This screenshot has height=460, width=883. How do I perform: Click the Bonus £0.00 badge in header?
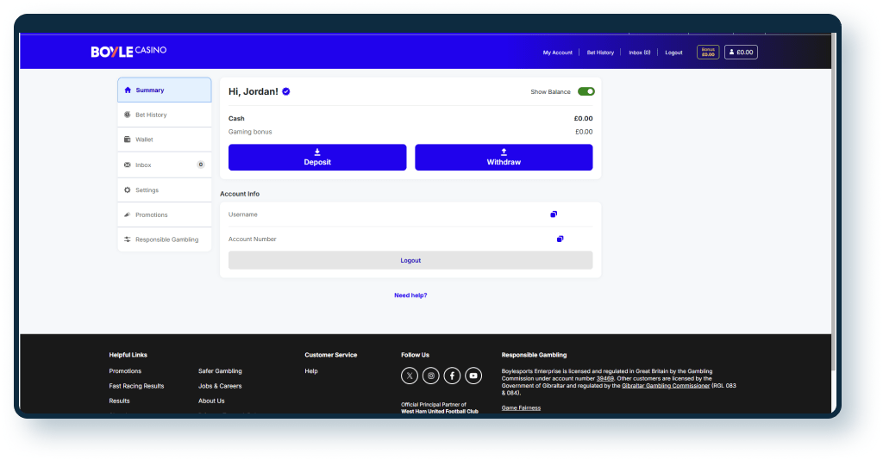(707, 53)
